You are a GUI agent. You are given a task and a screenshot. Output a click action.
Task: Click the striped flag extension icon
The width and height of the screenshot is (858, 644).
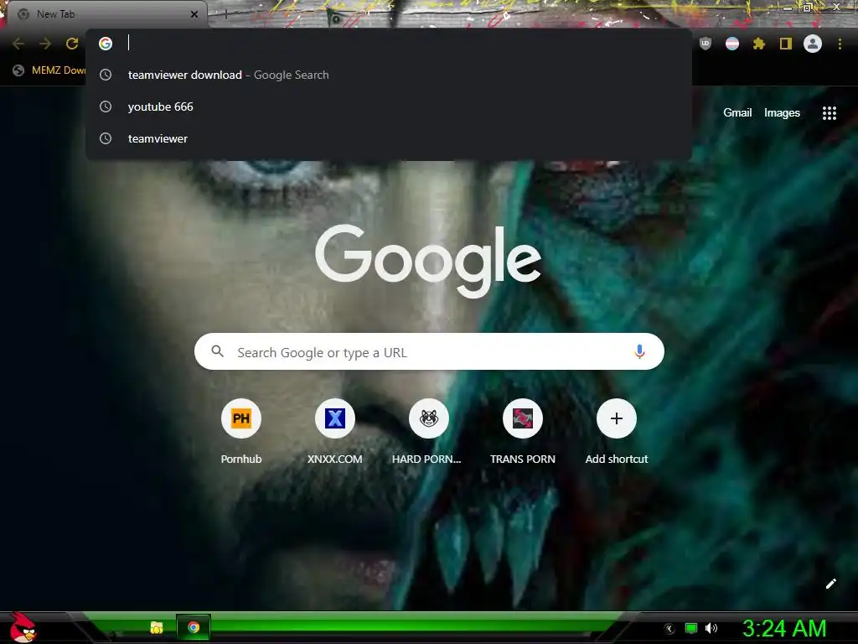coord(732,44)
